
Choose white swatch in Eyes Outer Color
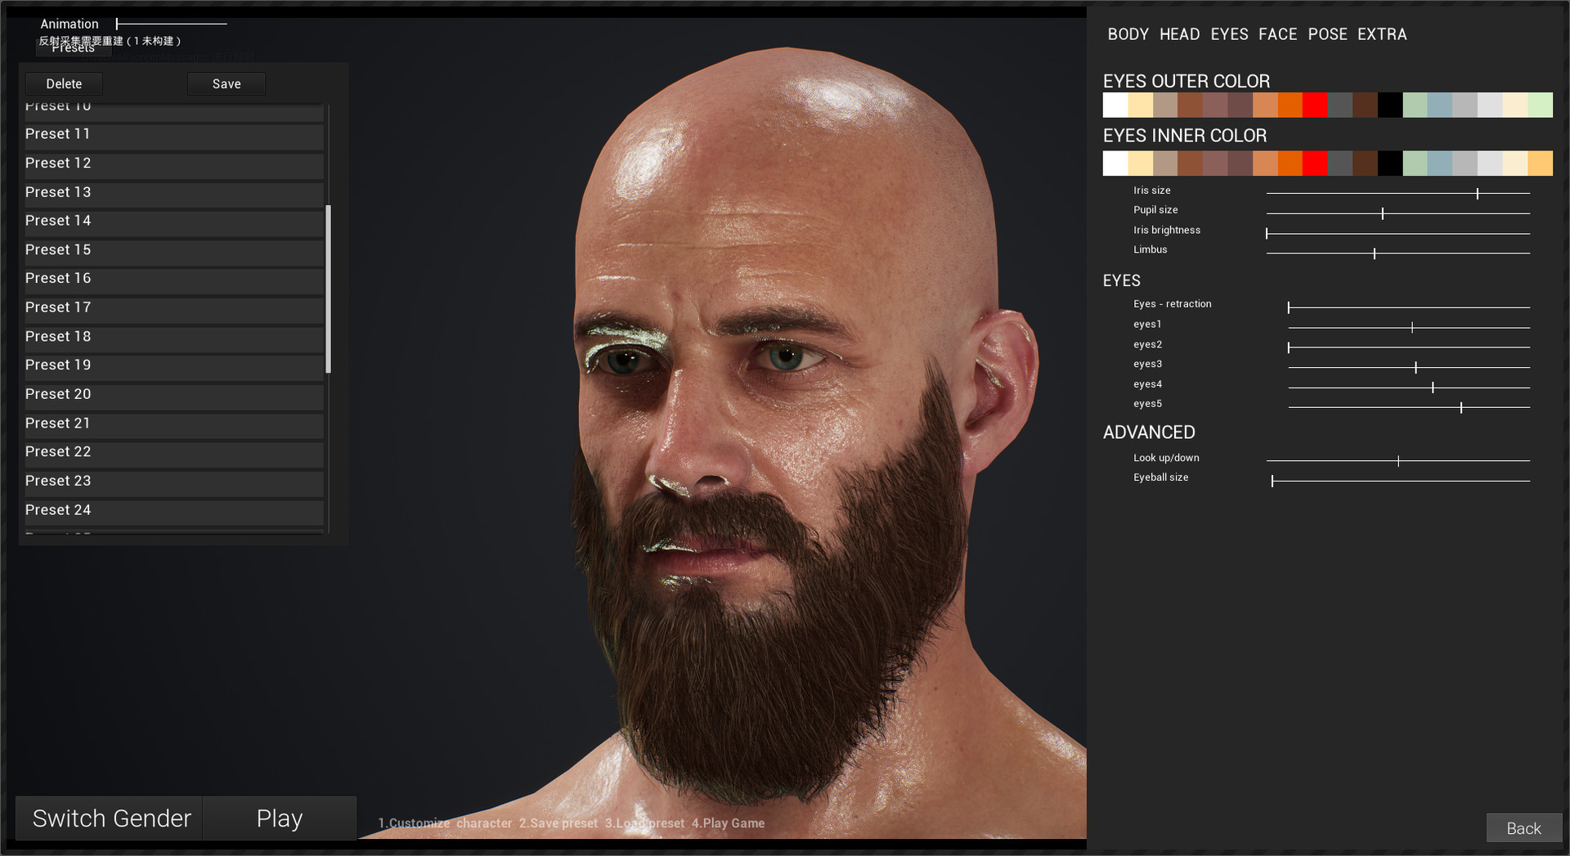[1115, 105]
